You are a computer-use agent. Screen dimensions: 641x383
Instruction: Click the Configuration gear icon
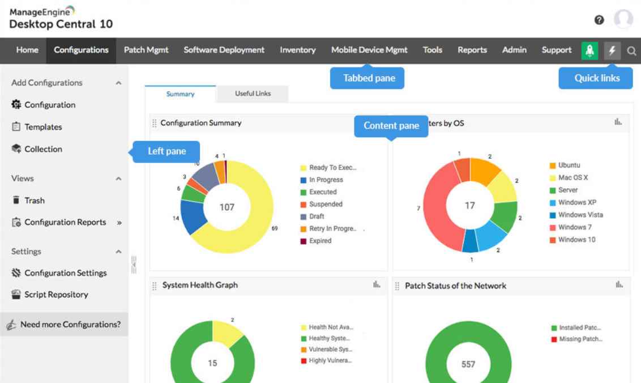[16, 104]
